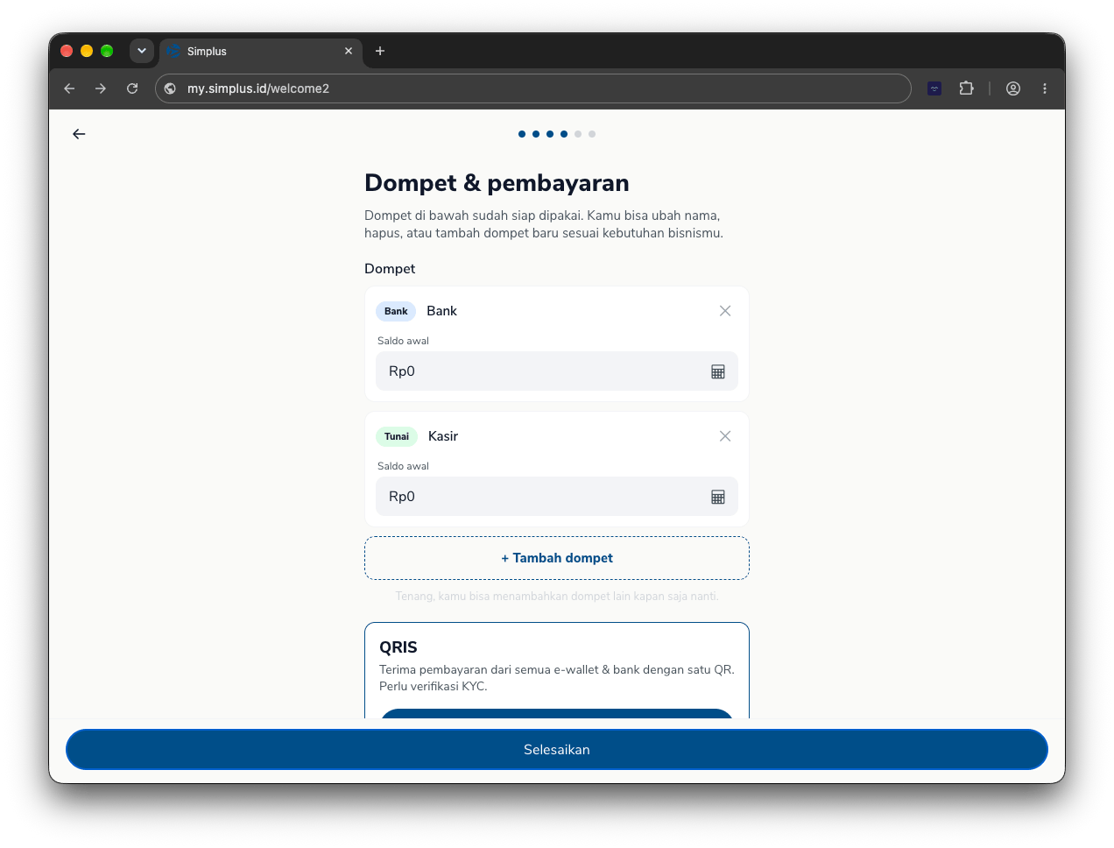
Task: Edit the Bank saldo awal field
Action: pos(557,371)
